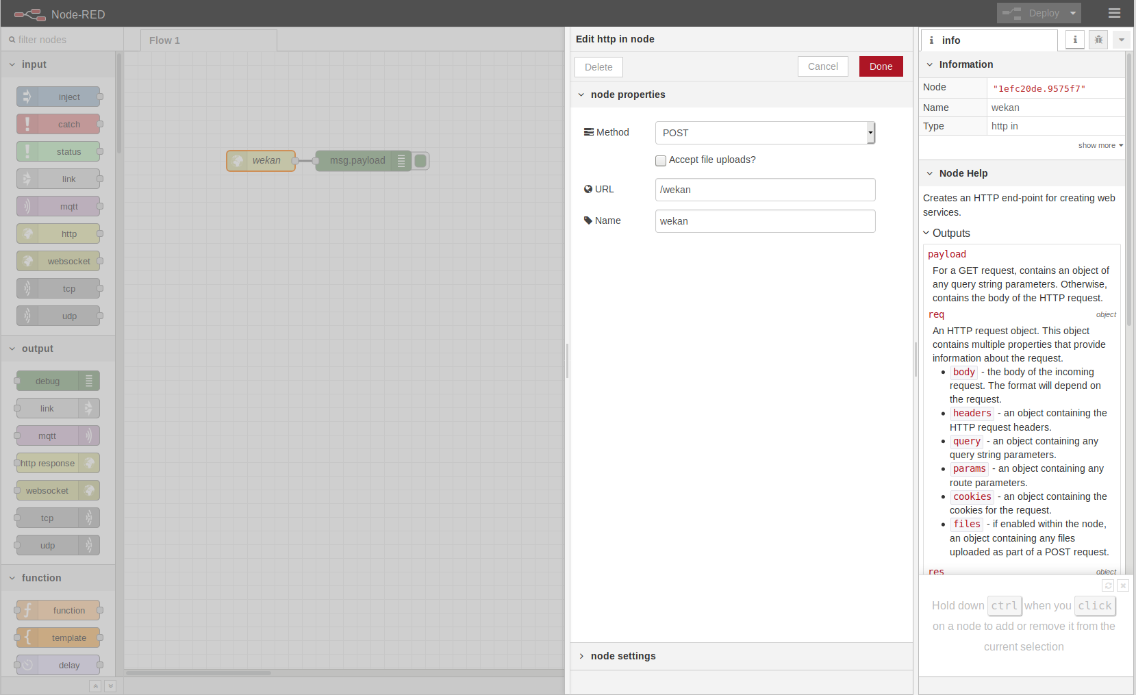Select the function node in the palette

tap(58, 610)
